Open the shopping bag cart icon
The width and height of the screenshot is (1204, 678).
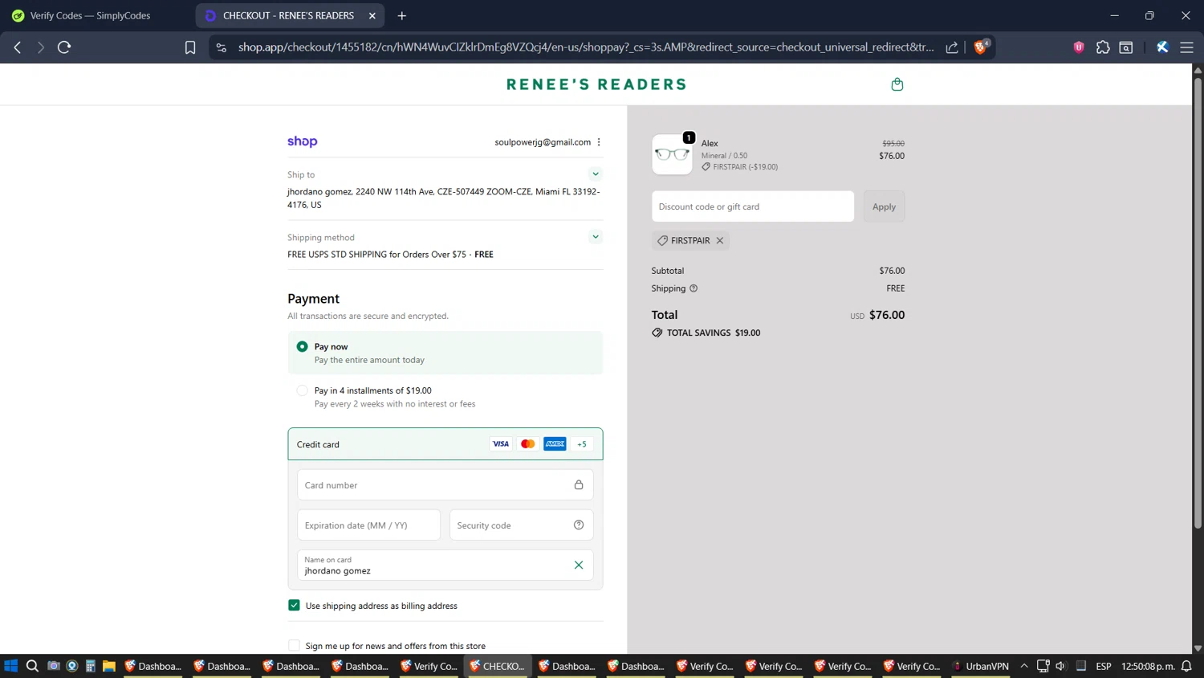point(897,84)
